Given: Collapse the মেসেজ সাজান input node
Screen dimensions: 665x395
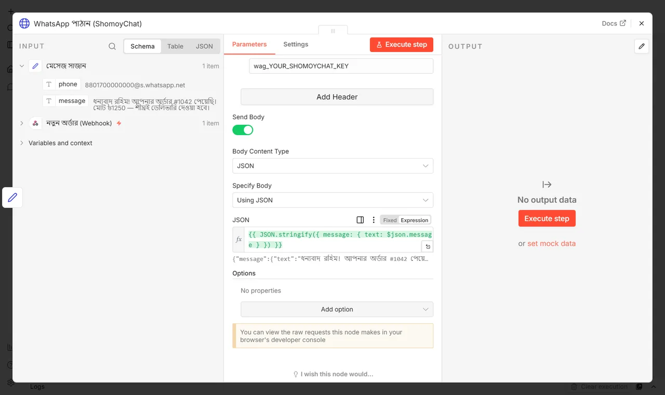Looking at the screenshot, I should (x=22, y=66).
